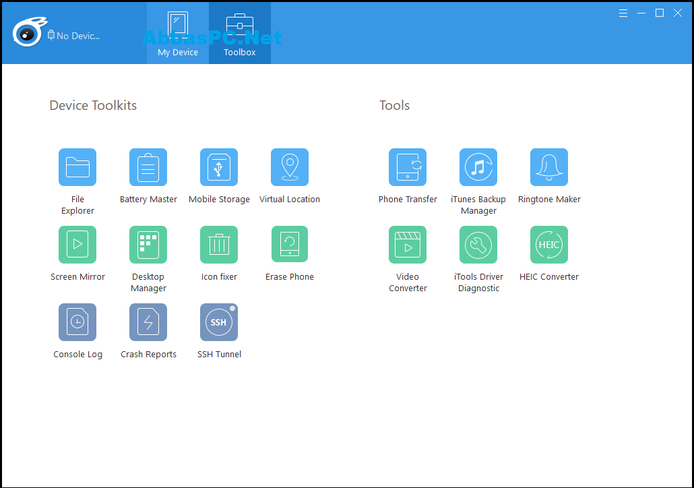Maximize the iTools window
The width and height of the screenshot is (694, 488).
tap(660, 13)
